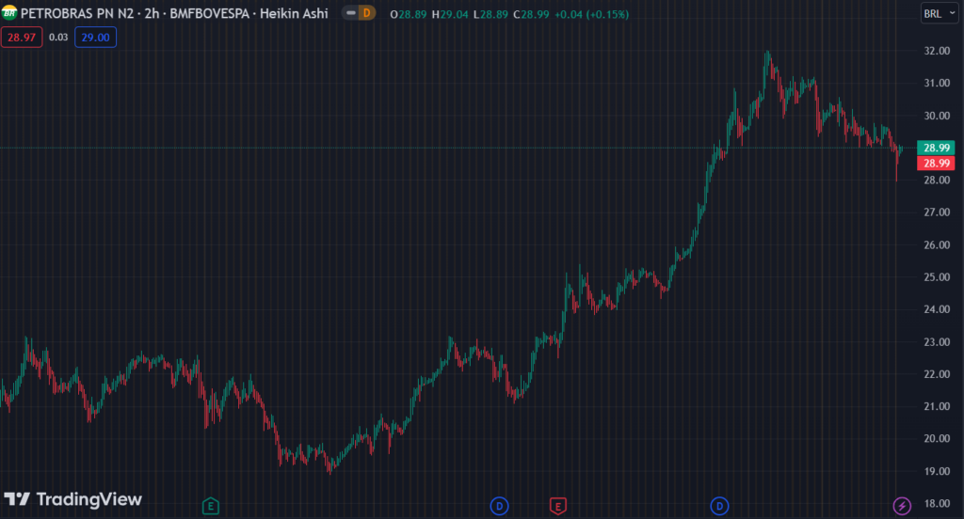Click the +0.04 (+0.15%) change value
The width and height of the screenshot is (964, 519).
click(x=591, y=14)
